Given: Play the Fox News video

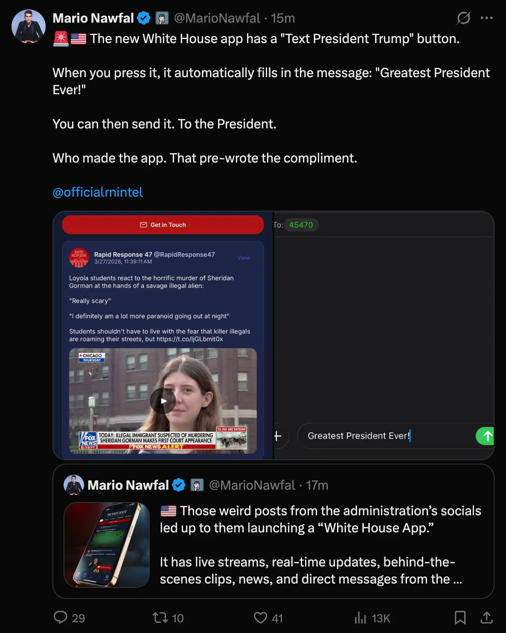Looking at the screenshot, I should [x=163, y=401].
